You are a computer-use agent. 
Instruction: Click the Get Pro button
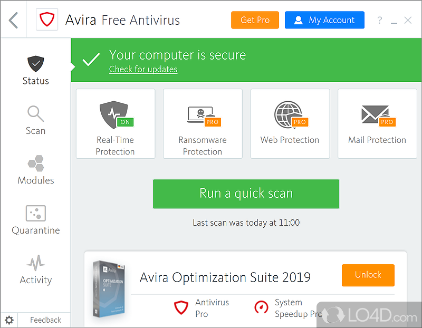pos(255,20)
